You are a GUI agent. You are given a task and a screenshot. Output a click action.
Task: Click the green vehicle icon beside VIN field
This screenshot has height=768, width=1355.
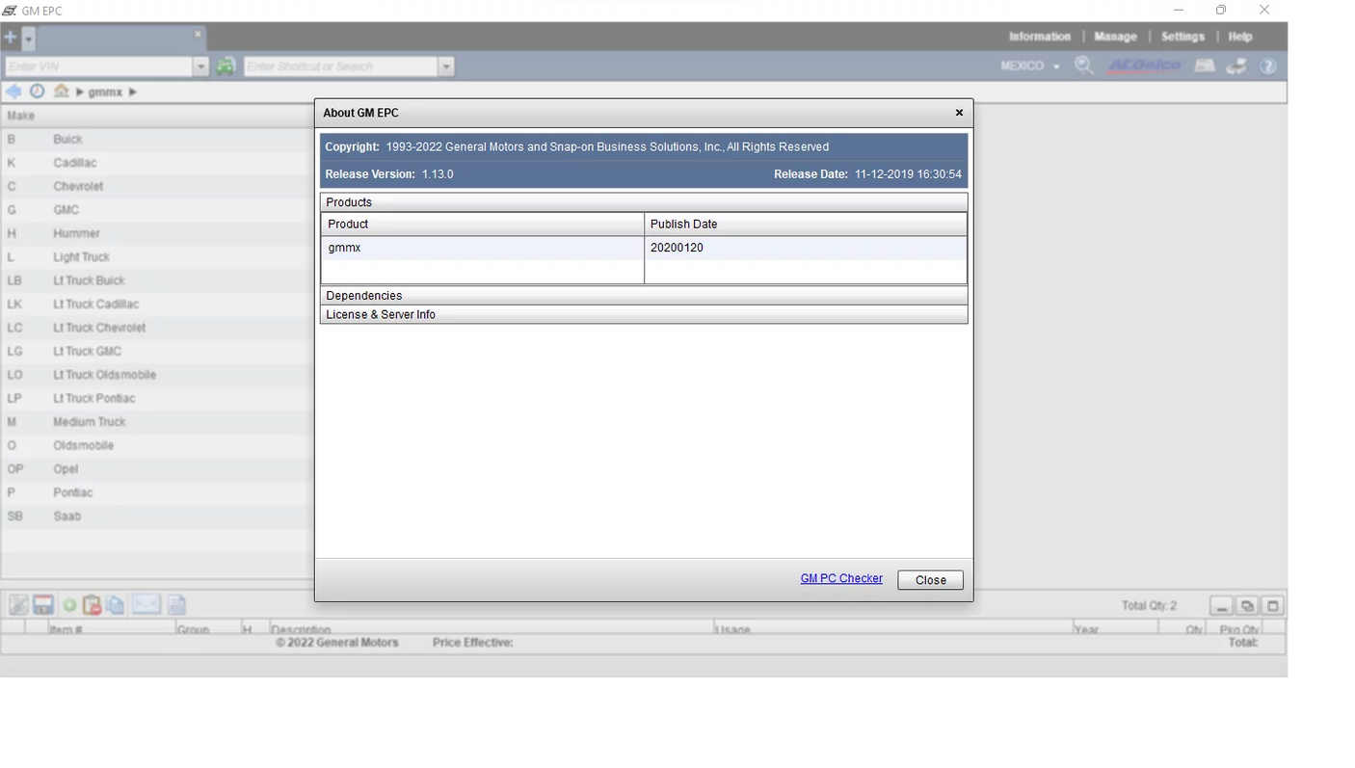pyautogui.click(x=226, y=66)
